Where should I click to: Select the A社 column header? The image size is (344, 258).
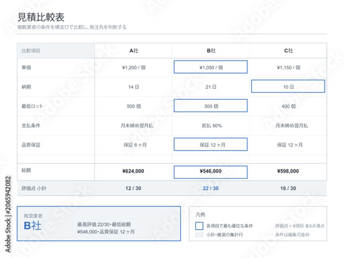pyautogui.click(x=133, y=51)
